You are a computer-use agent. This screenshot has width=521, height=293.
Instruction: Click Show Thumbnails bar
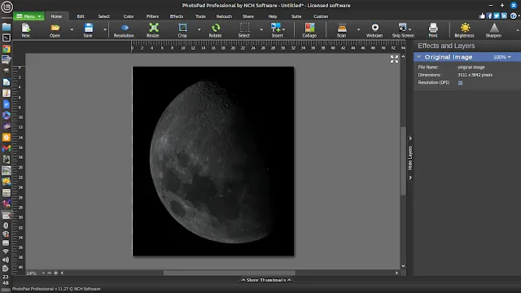[266, 280]
